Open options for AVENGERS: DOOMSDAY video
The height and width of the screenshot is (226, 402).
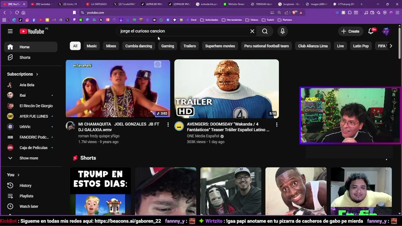click(x=277, y=125)
